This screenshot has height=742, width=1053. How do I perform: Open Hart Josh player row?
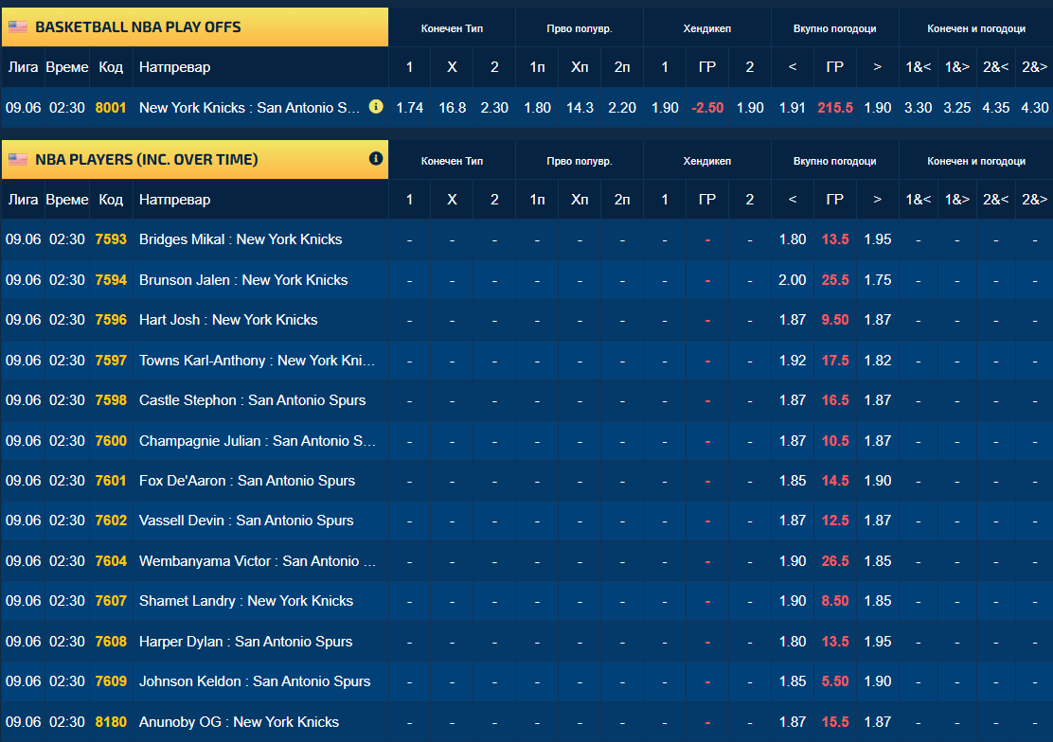coord(228,320)
